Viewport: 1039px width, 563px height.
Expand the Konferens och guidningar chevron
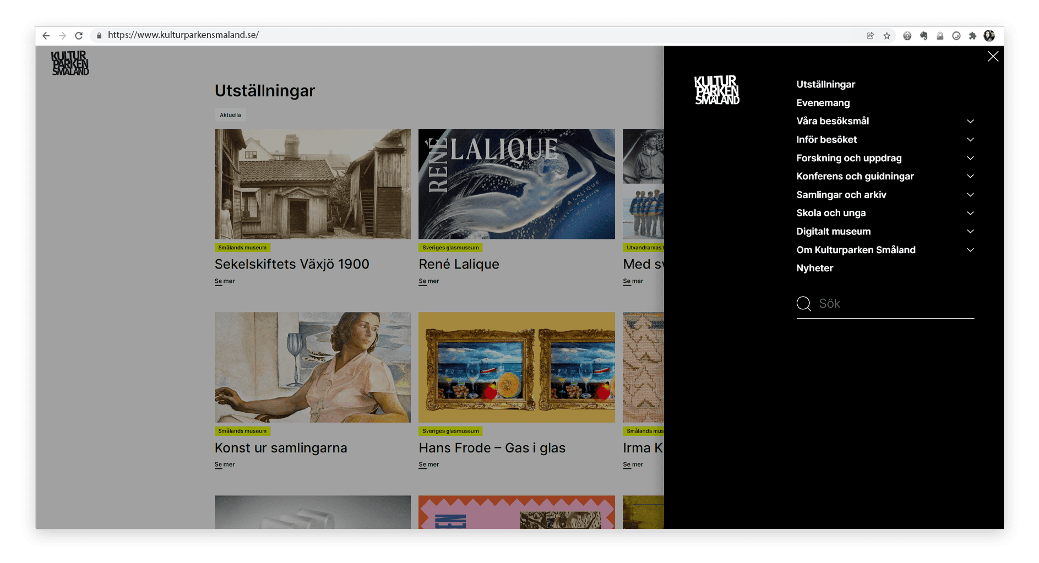pyautogui.click(x=970, y=176)
